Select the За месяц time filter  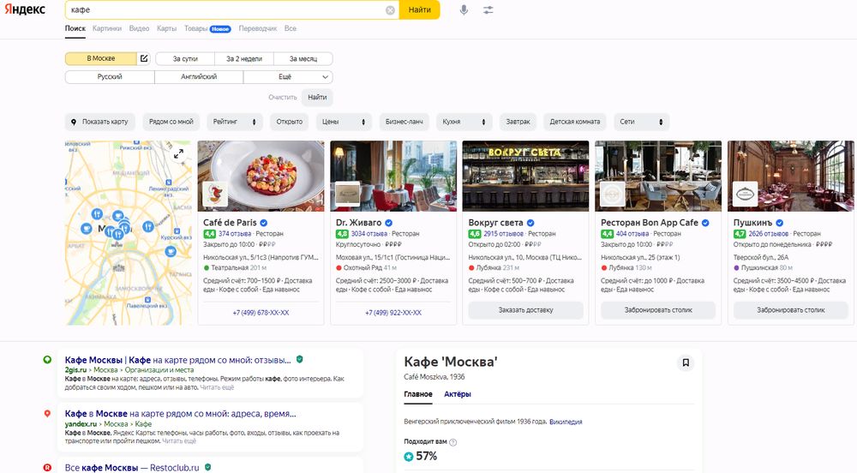pyautogui.click(x=303, y=58)
